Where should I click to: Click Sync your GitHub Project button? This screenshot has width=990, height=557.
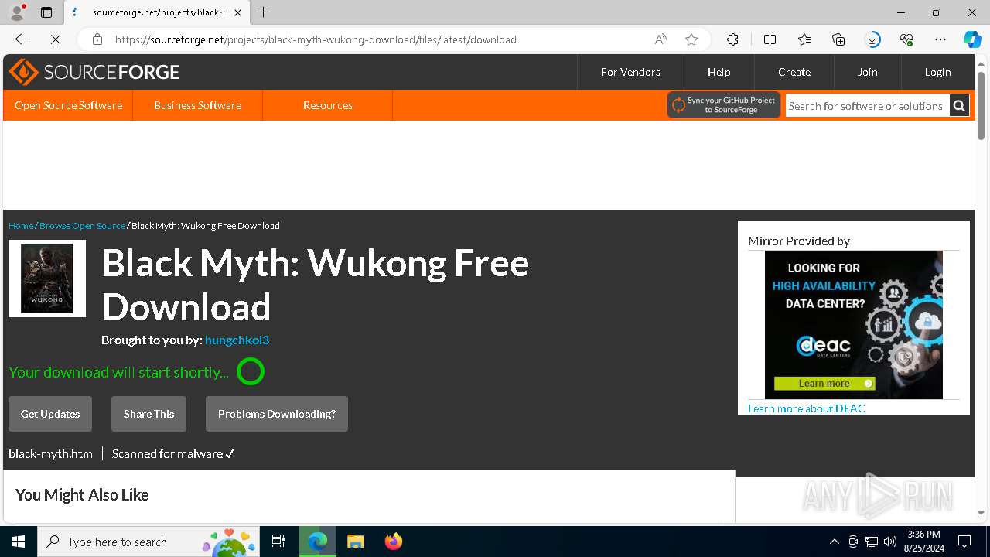click(724, 105)
